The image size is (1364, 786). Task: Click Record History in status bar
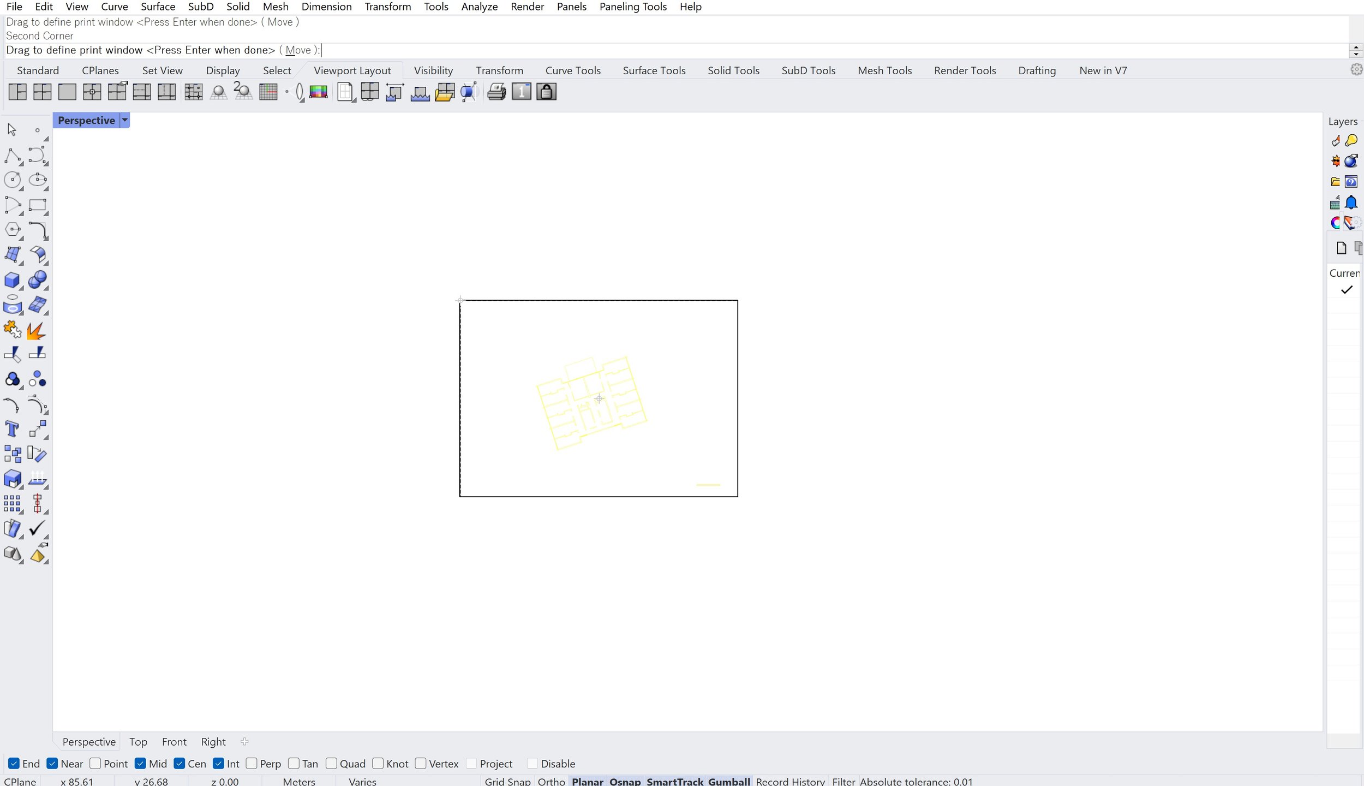pyautogui.click(x=790, y=781)
